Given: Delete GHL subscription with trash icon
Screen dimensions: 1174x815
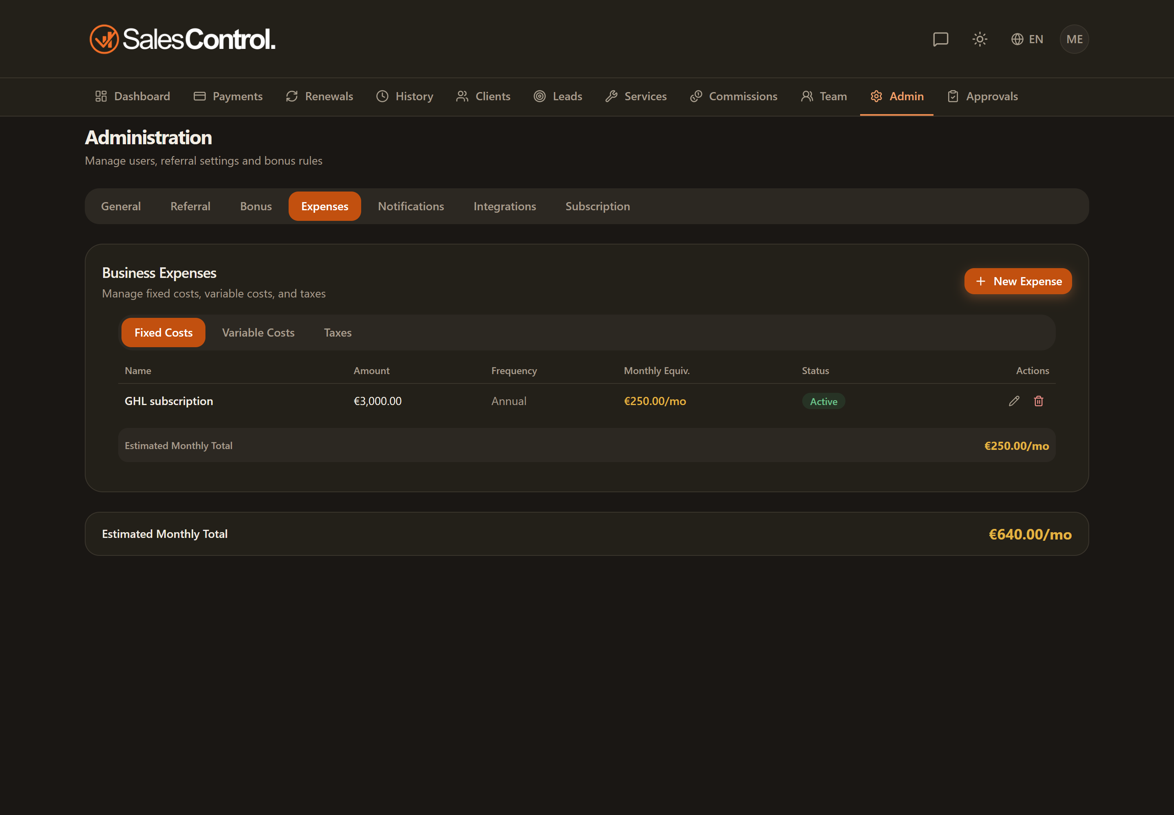Looking at the screenshot, I should [x=1038, y=401].
